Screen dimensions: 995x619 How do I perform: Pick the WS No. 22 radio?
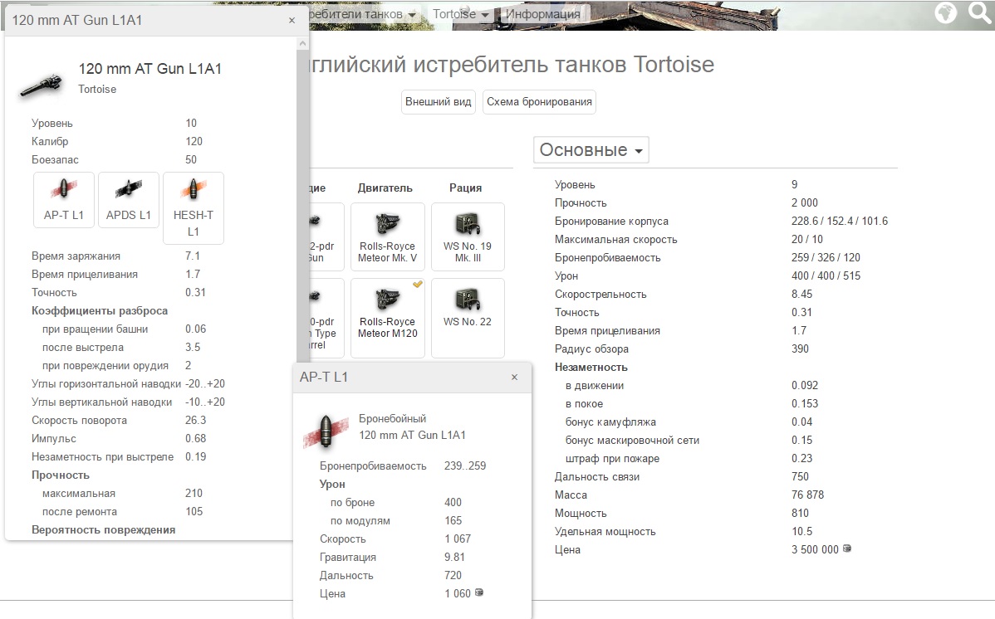point(468,318)
